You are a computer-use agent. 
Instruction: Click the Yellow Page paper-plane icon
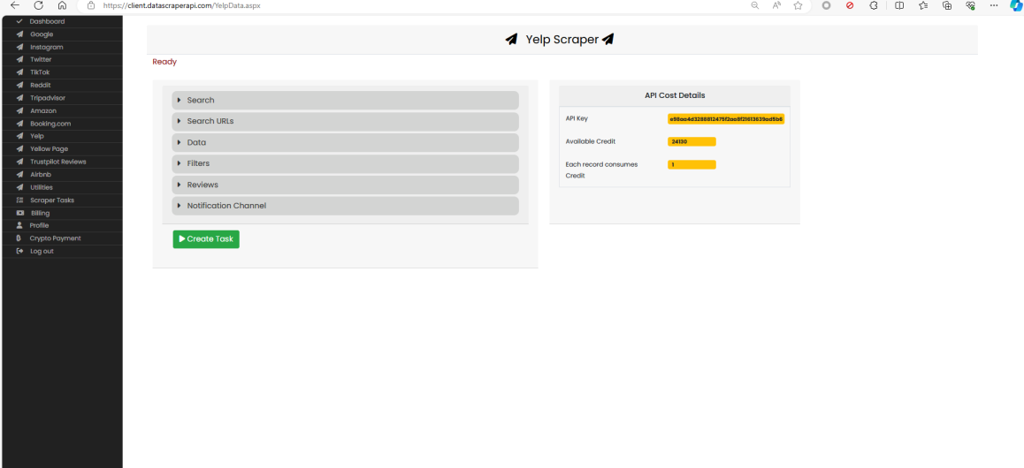click(x=19, y=148)
